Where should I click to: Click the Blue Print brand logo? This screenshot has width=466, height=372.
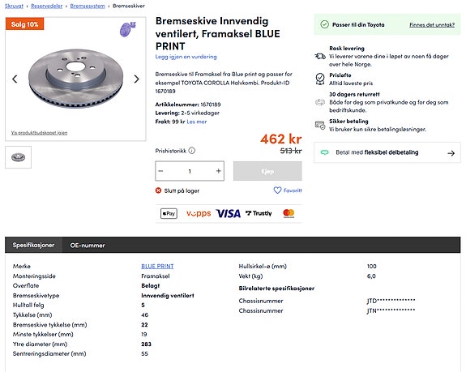tap(128, 29)
